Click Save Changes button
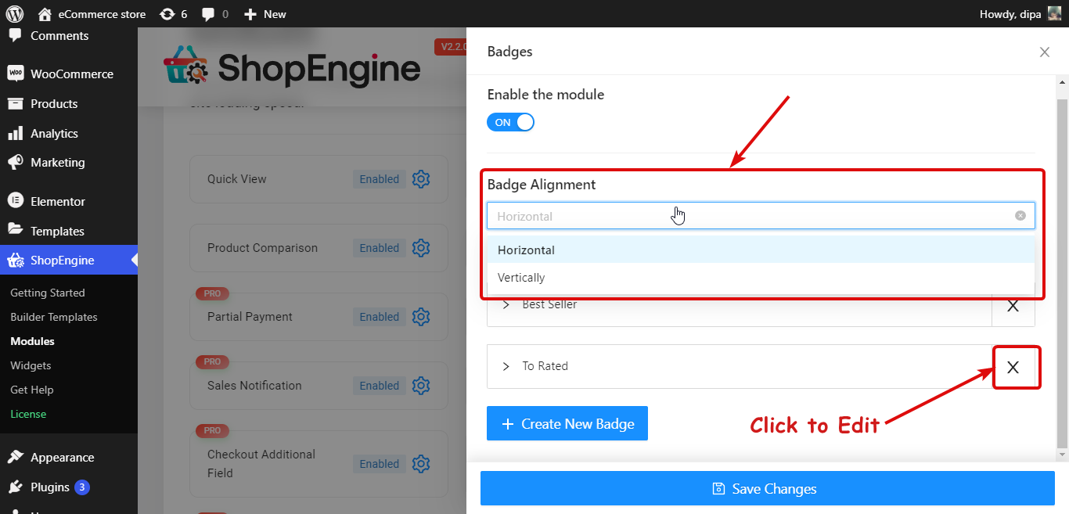This screenshot has height=514, width=1069. pyautogui.click(x=768, y=489)
